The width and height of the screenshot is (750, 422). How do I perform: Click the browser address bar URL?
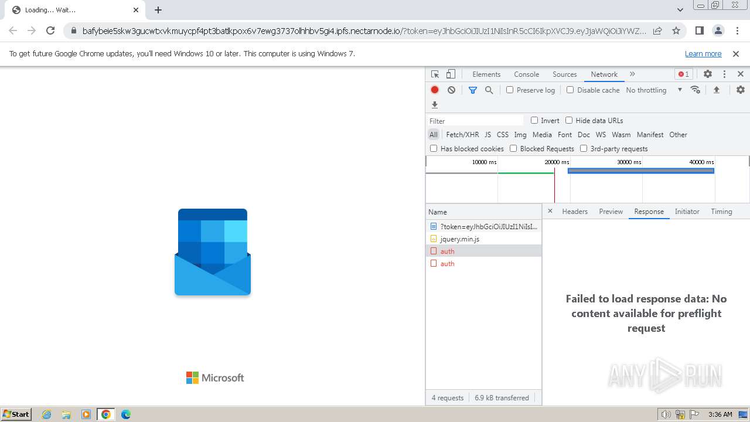point(364,31)
